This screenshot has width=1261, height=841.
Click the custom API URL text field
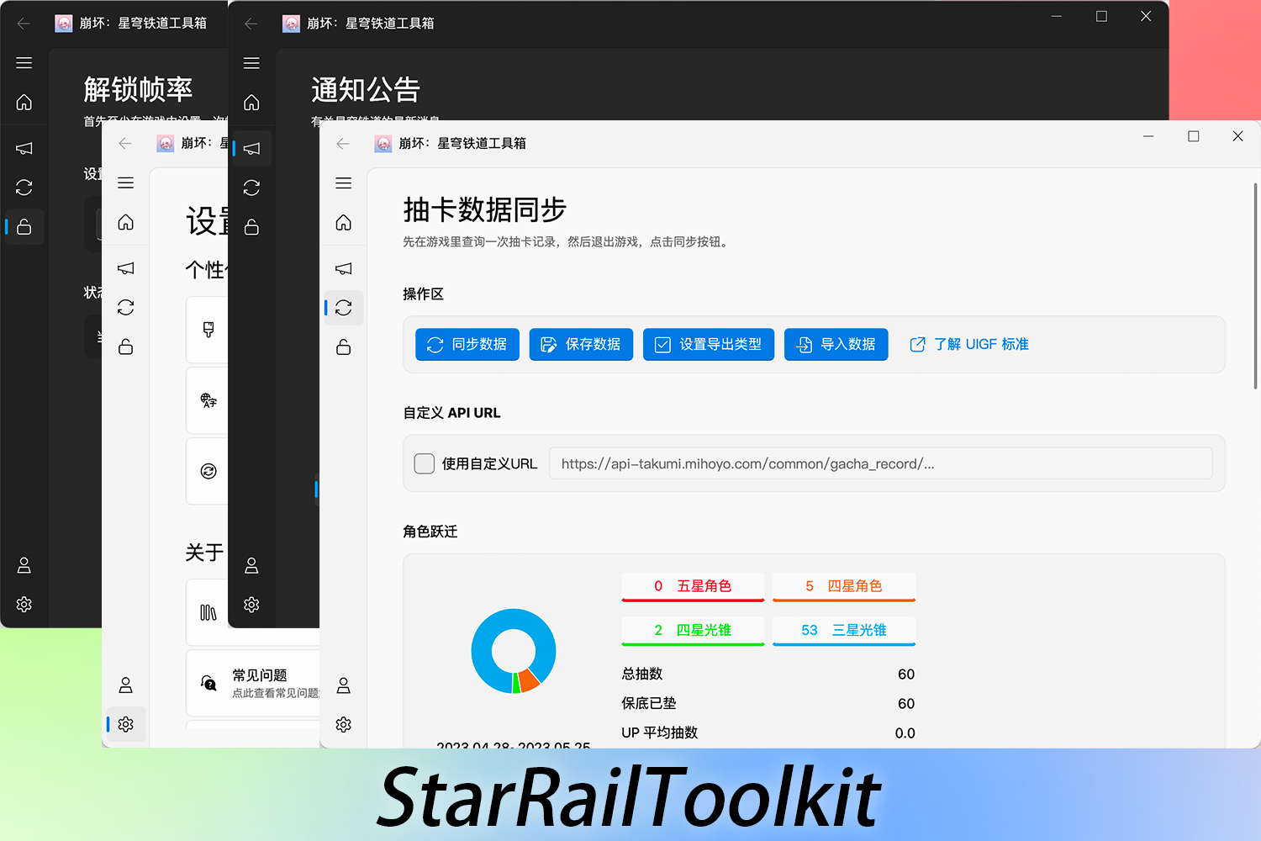[880, 463]
